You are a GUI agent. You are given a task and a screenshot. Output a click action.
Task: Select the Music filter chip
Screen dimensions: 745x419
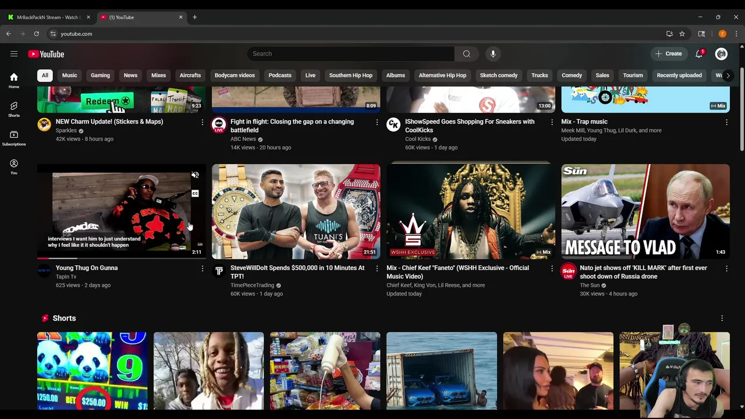click(70, 75)
